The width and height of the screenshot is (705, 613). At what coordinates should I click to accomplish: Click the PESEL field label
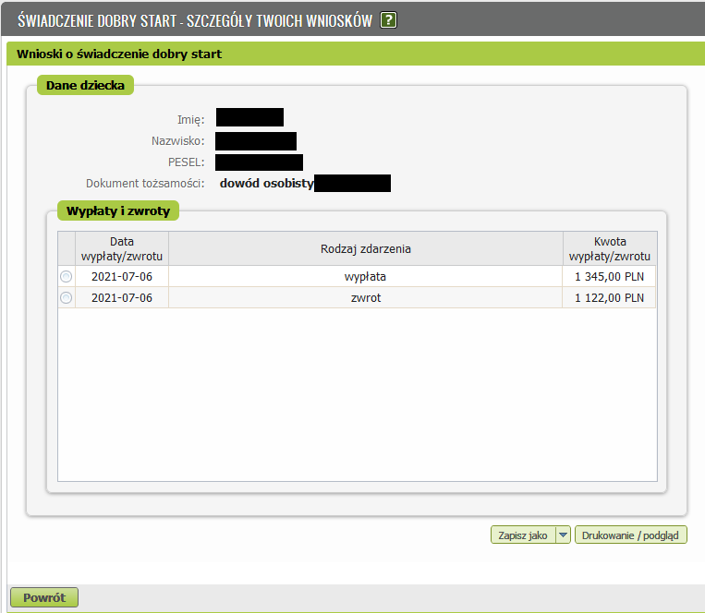point(186,162)
